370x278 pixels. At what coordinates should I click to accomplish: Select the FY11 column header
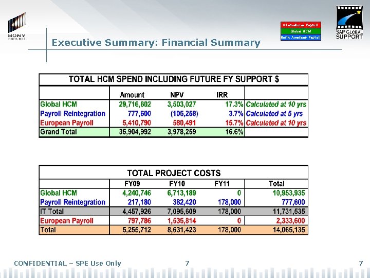point(222,184)
